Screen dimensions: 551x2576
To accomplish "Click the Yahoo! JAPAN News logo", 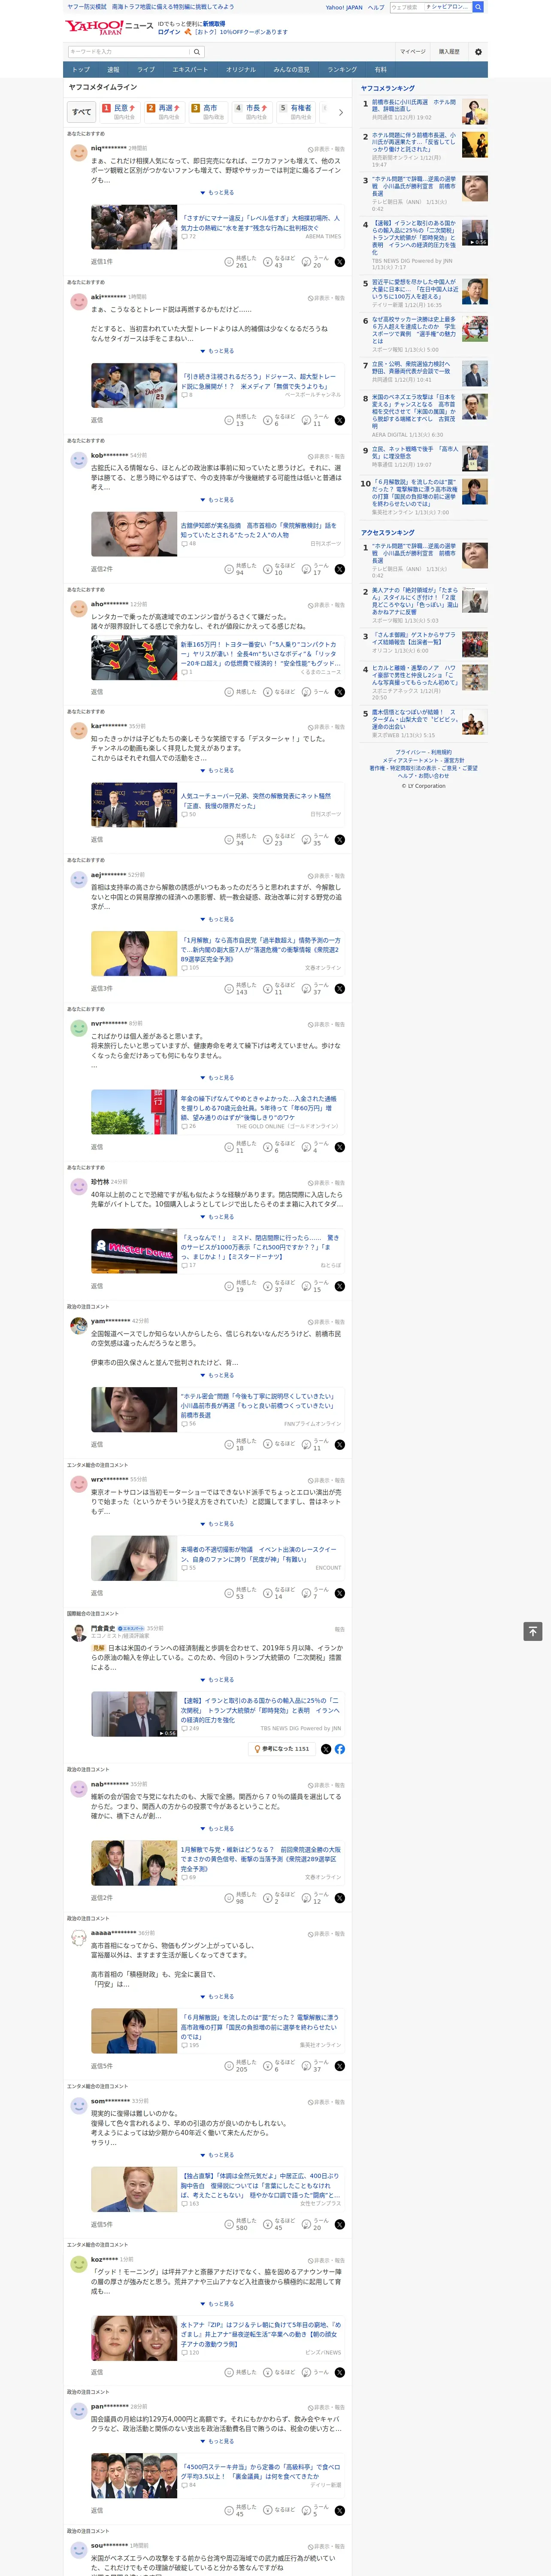I will point(109,27).
